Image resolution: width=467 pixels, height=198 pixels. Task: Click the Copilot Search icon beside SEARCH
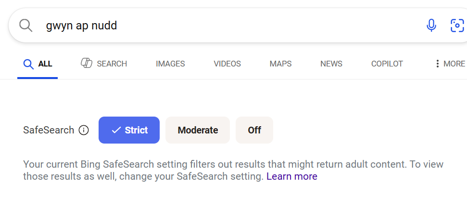[x=87, y=64]
